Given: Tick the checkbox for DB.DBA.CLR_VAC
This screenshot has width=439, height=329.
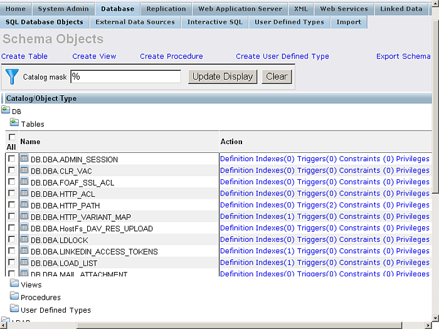Looking at the screenshot, I should tap(12, 170).
